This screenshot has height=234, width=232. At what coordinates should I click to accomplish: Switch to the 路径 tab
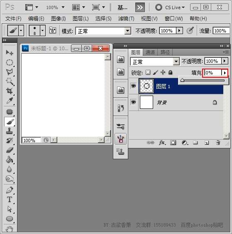tap(165, 52)
